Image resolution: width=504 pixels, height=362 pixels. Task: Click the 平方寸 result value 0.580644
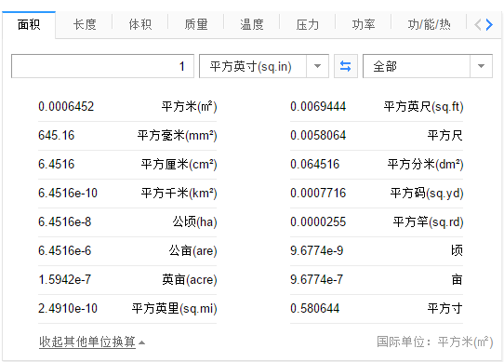315,308
